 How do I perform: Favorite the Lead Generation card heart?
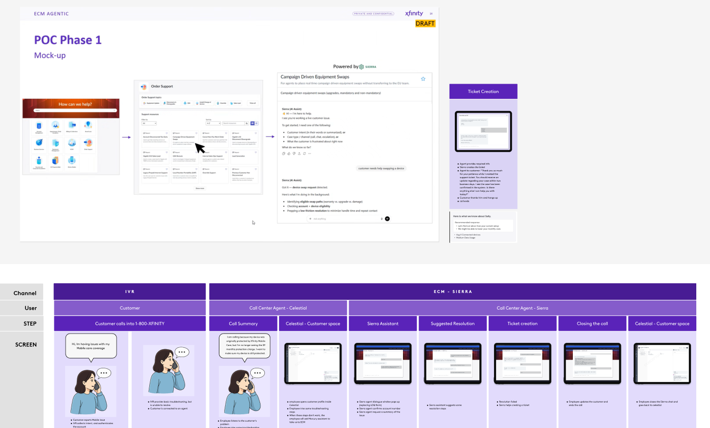[x=256, y=152]
